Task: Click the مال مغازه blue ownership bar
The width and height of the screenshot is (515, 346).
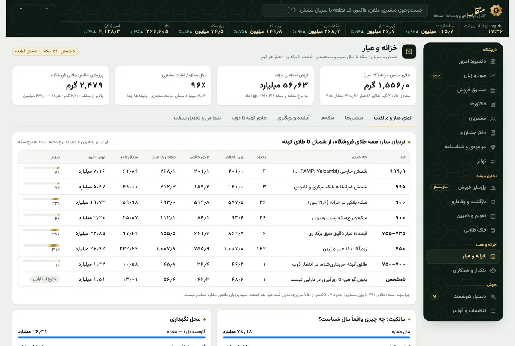Action: pyautogui.click(x=317, y=337)
